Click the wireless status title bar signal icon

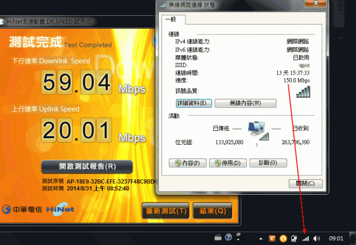click(163, 5)
